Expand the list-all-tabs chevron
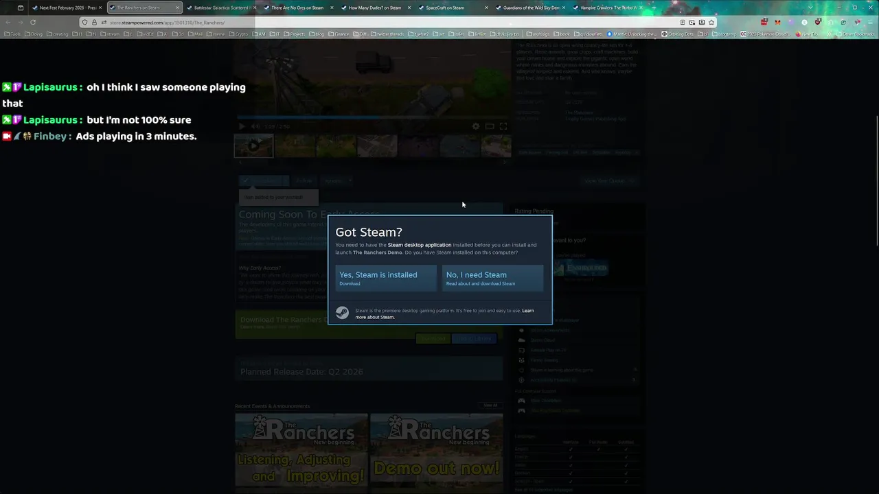This screenshot has width=879, height=494. click(x=810, y=8)
